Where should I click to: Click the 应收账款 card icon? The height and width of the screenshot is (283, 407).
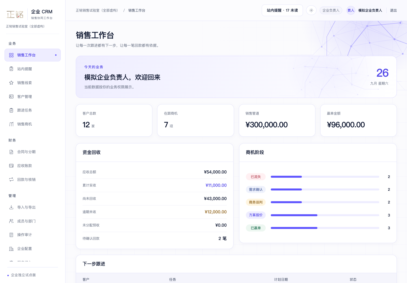click(x=11, y=166)
